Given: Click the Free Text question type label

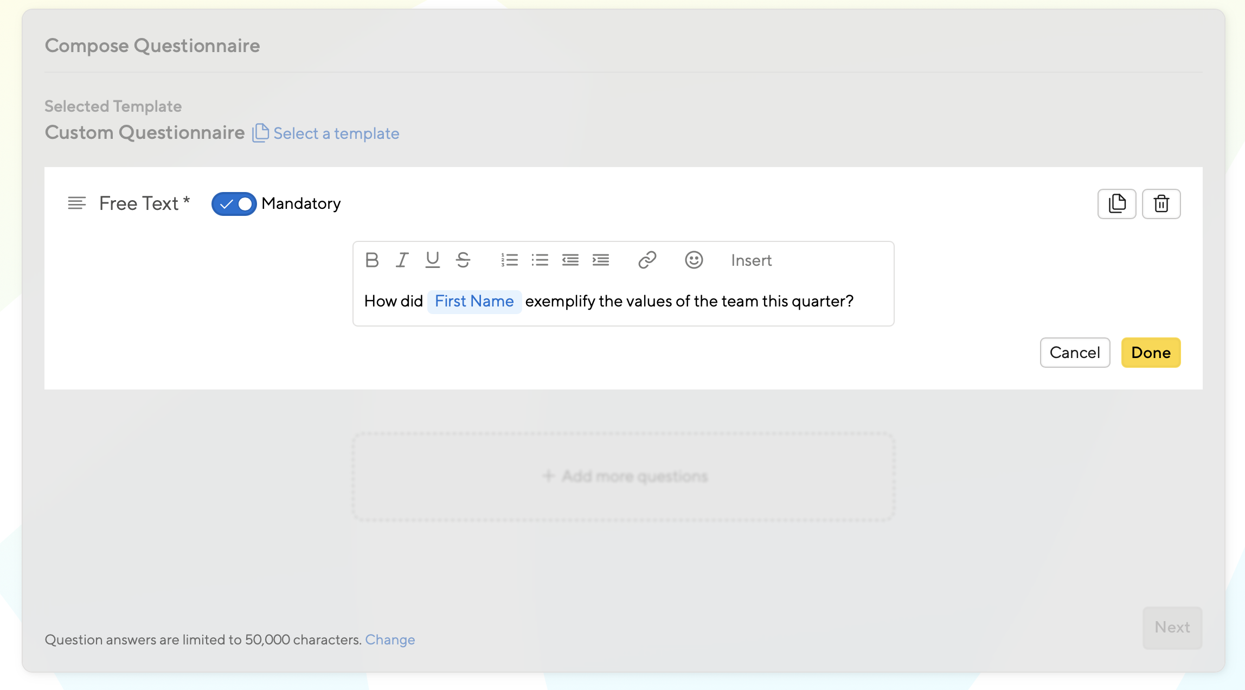Looking at the screenshot, I should (x=139, y=204).
